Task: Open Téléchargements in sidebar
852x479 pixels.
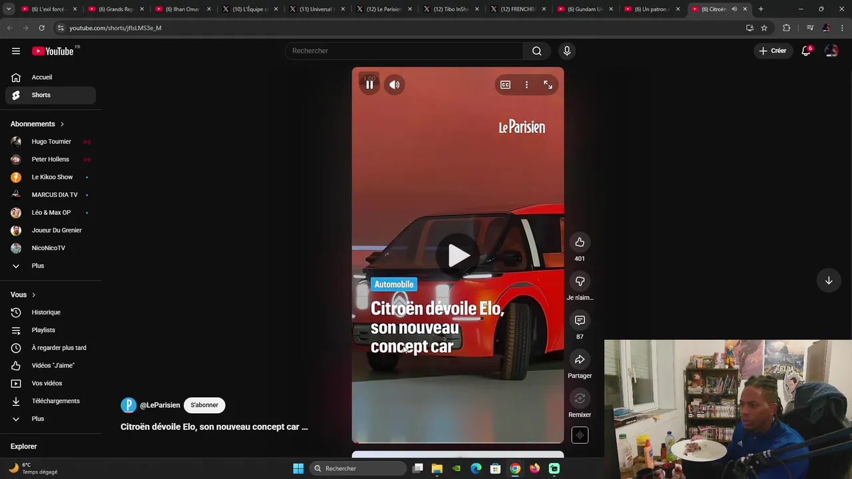Action: coord(51,401)
